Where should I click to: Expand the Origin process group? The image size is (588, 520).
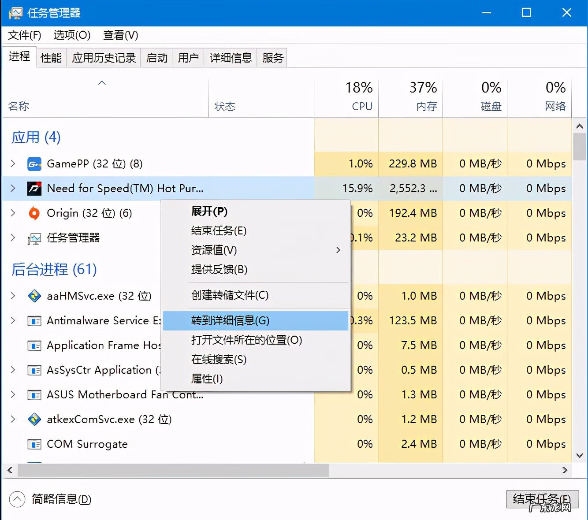(13, 213)
